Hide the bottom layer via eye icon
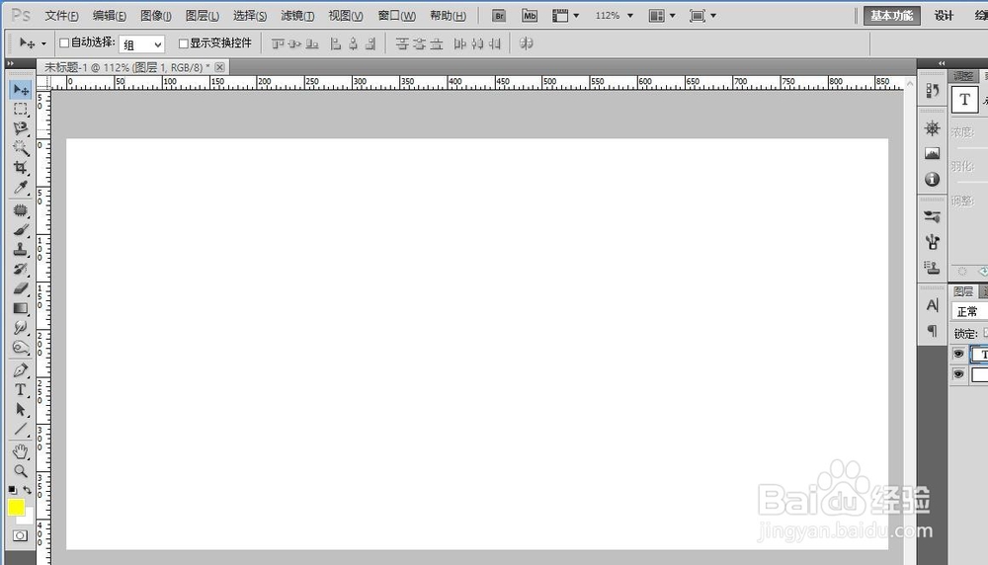The image size is (988, 565). click(x=958, y=374)
